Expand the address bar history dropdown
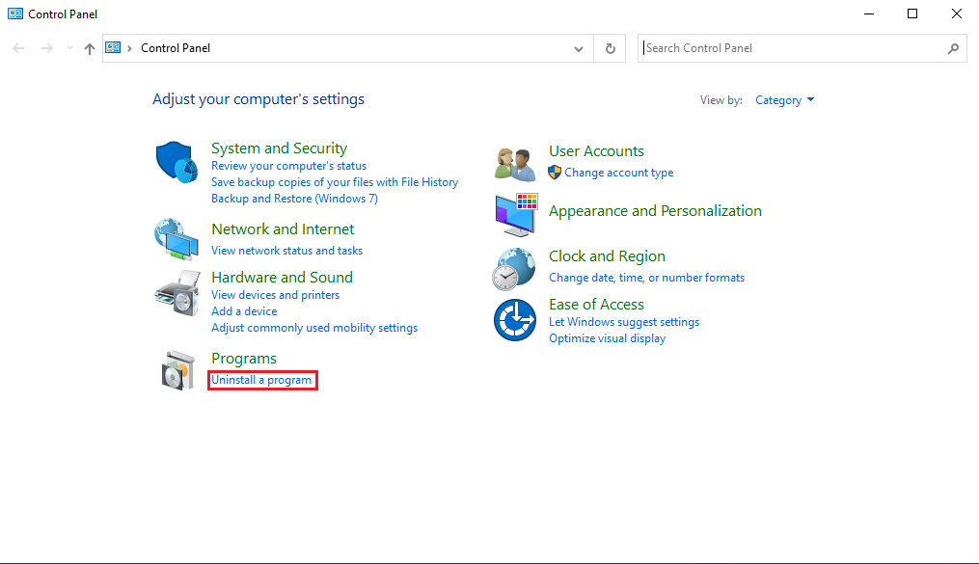Screen dimensions: 979x564 pos(578,48)
